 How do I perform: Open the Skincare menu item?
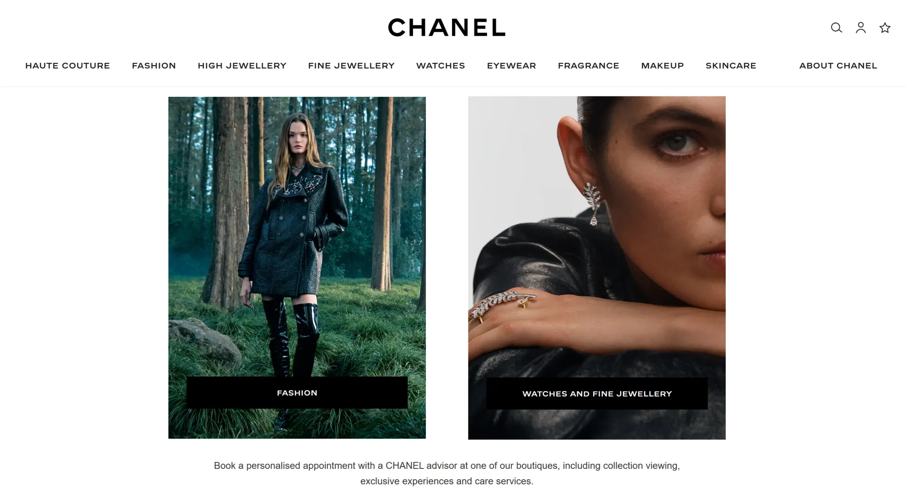pos(731,66)
